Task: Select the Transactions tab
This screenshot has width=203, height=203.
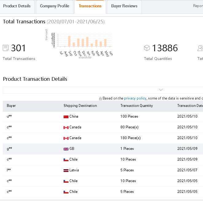Action: click(x=90, y=6)
